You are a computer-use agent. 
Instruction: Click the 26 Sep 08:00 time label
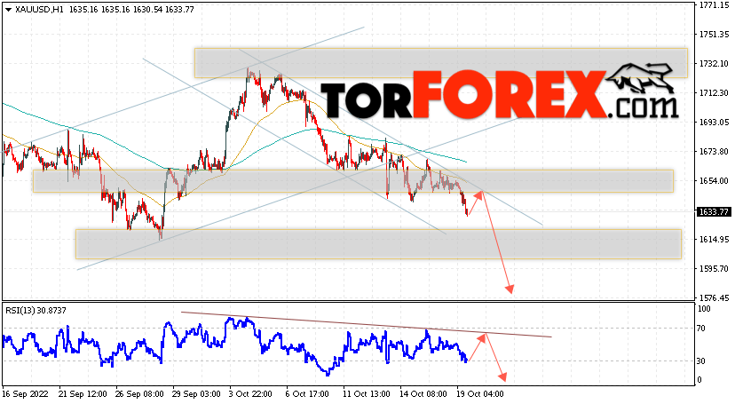tap(139, 394)
